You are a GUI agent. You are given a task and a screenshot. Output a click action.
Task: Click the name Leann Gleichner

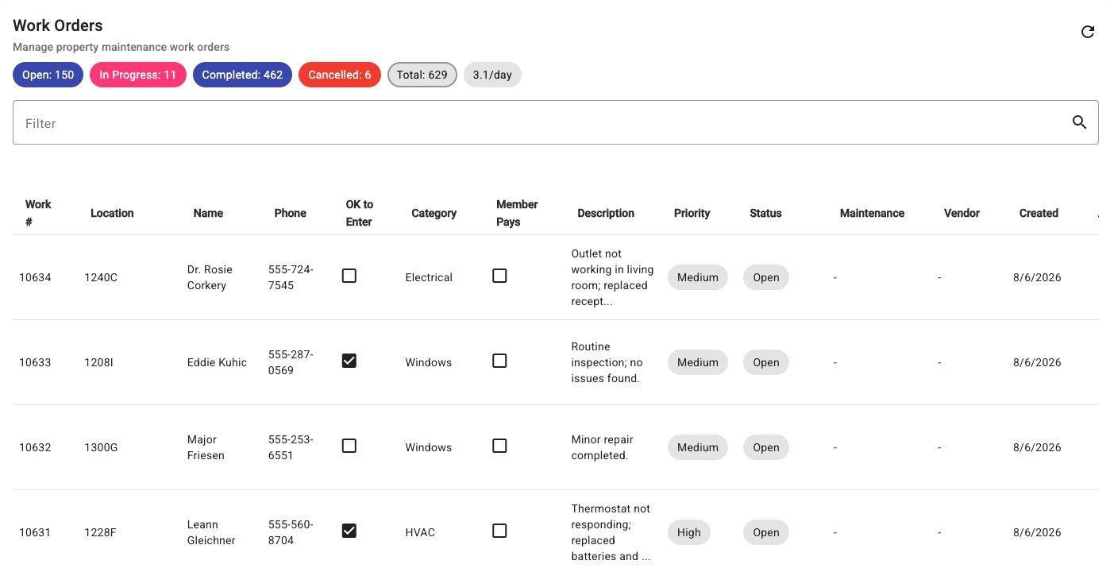coord(211,532)
